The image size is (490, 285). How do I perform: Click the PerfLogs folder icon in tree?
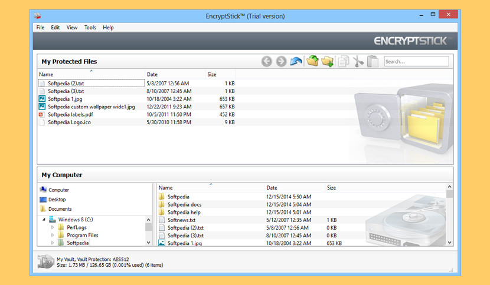point(61,227)
